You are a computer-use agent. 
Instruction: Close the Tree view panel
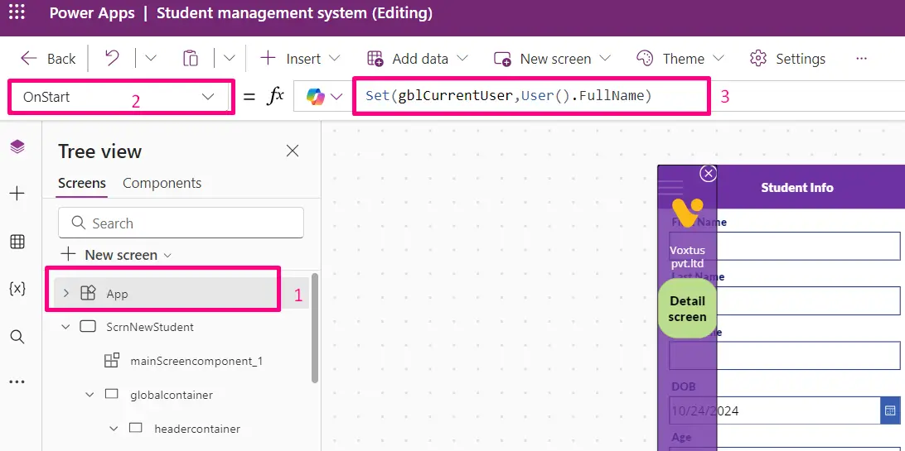[293, 151]
